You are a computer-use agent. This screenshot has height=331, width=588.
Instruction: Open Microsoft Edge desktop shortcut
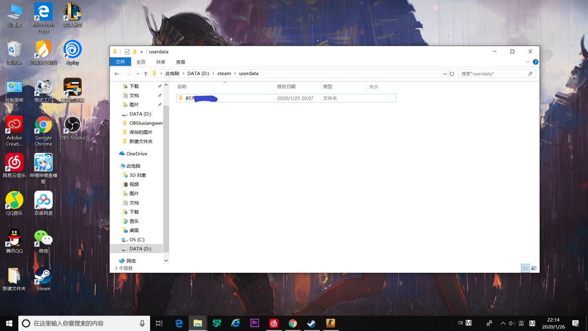pyautogui.click(x=43, y=17)
